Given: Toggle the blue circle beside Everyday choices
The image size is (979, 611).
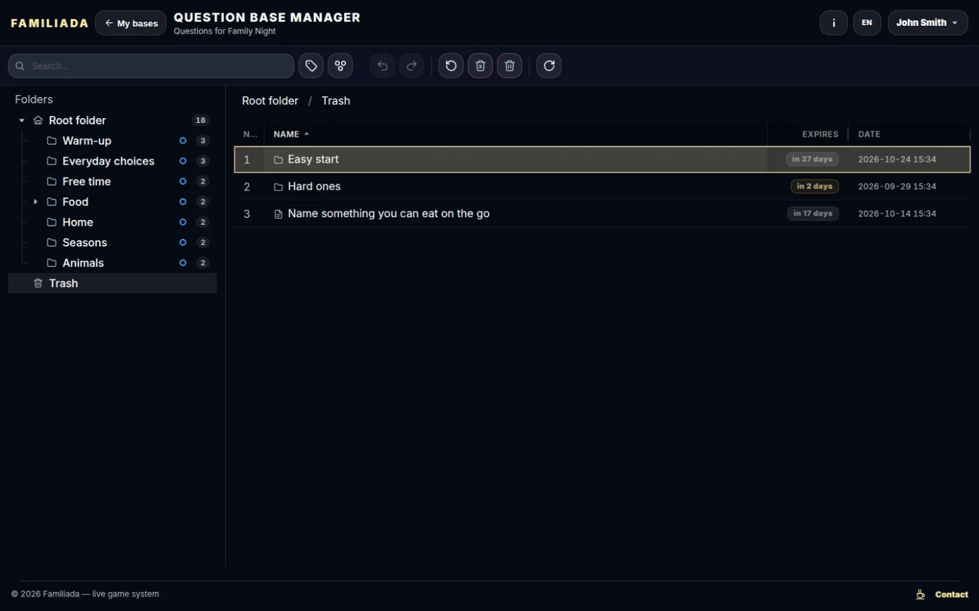Looking at the screenshot, I should pos(183,161).
